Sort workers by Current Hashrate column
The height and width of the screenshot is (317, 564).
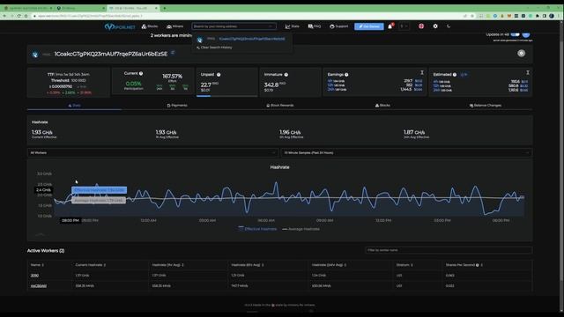[x=90, y=265]
